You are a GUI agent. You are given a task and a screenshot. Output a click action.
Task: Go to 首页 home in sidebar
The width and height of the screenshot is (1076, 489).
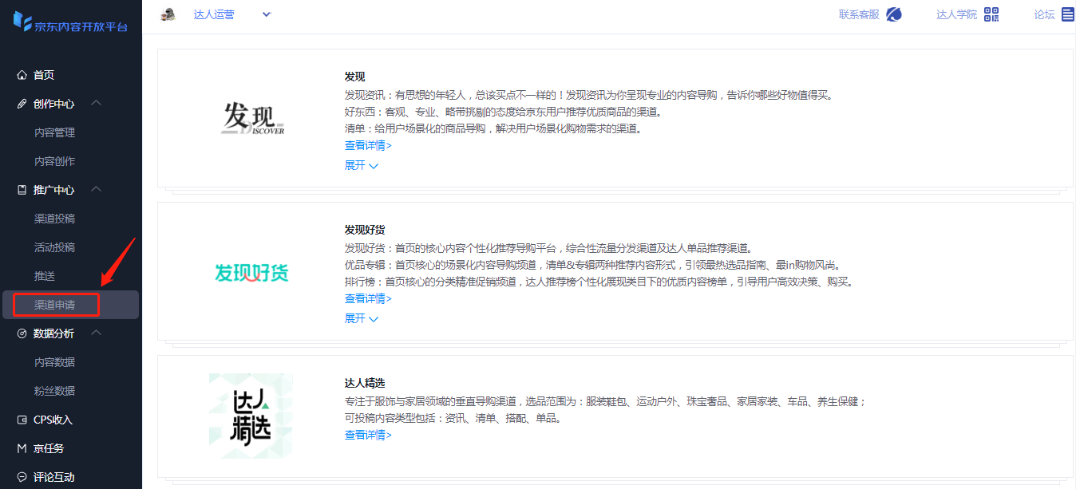click(x=43, y=75)
